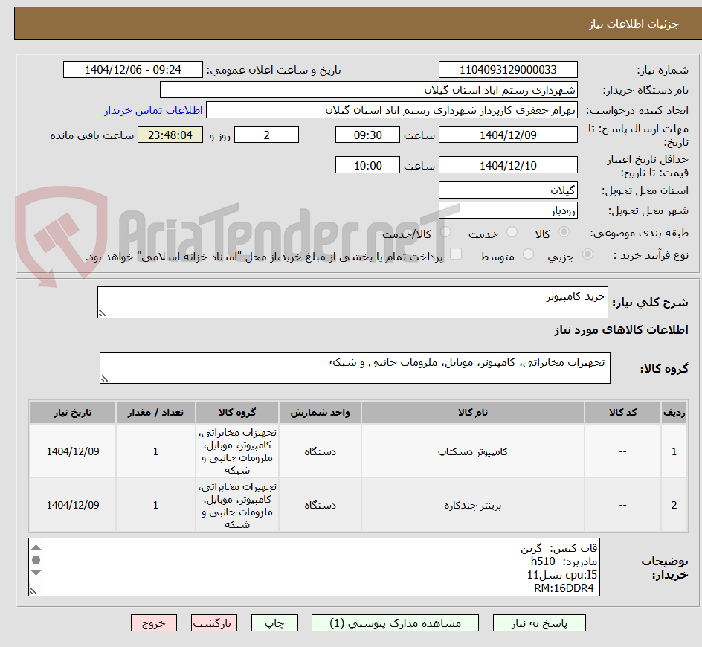The image size is (702, 647).
Task: Open مشاهده مدارک پیوستی (1) attachments
Action: pyautogui.click(x=395, y=622)
